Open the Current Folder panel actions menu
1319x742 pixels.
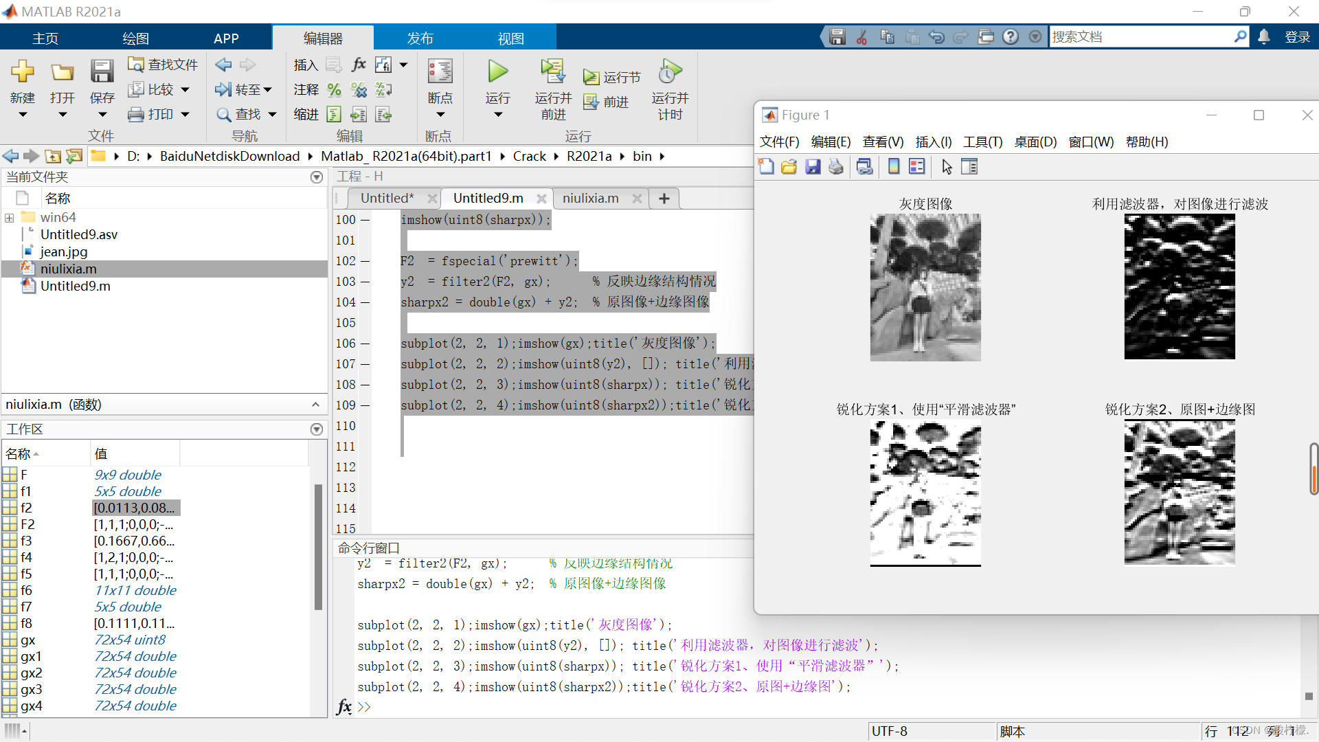point(317,177)
